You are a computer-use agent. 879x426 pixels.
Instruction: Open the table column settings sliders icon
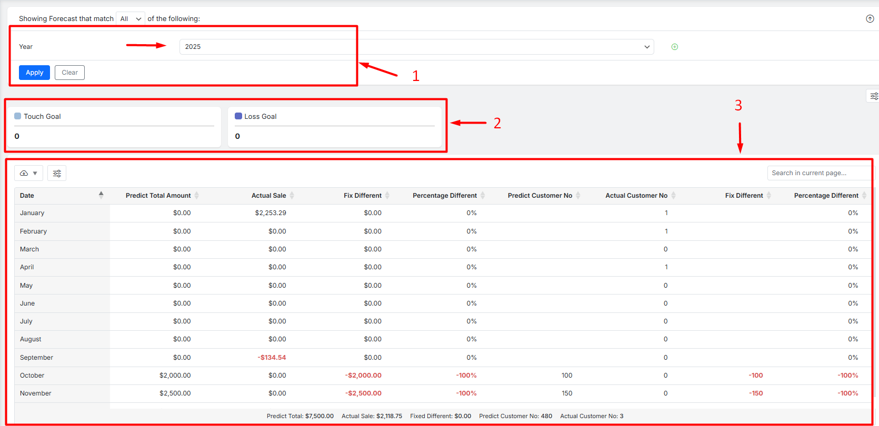[57, 173]
